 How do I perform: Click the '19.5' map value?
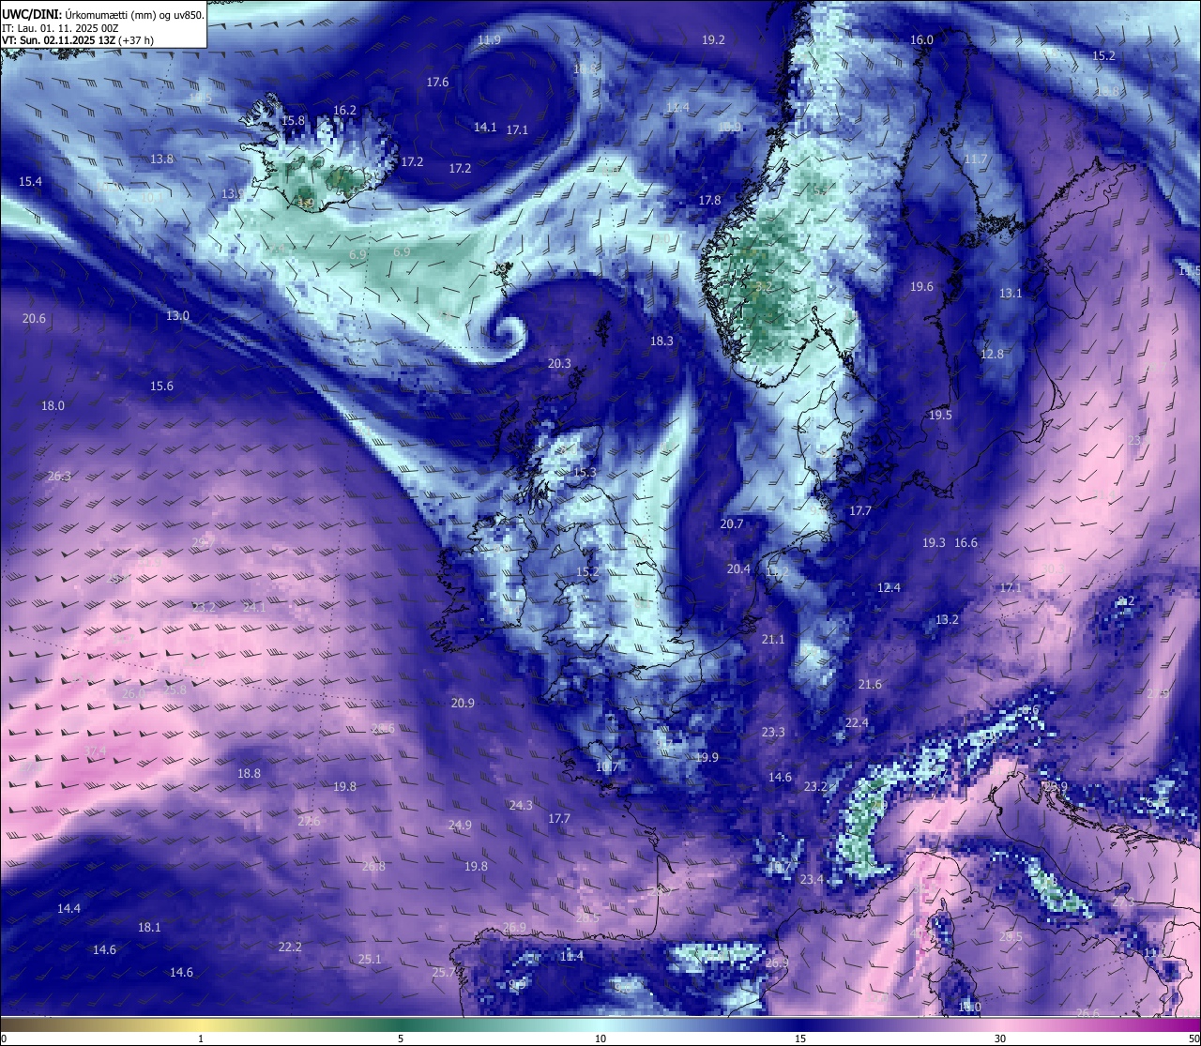(x=940, y=415)
